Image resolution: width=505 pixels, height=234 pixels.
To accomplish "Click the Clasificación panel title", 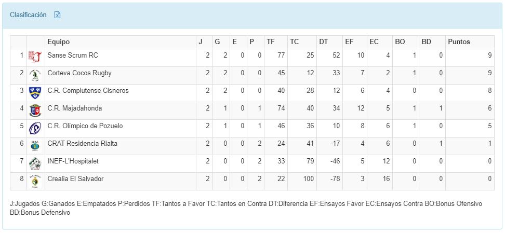I will point(28,15).
